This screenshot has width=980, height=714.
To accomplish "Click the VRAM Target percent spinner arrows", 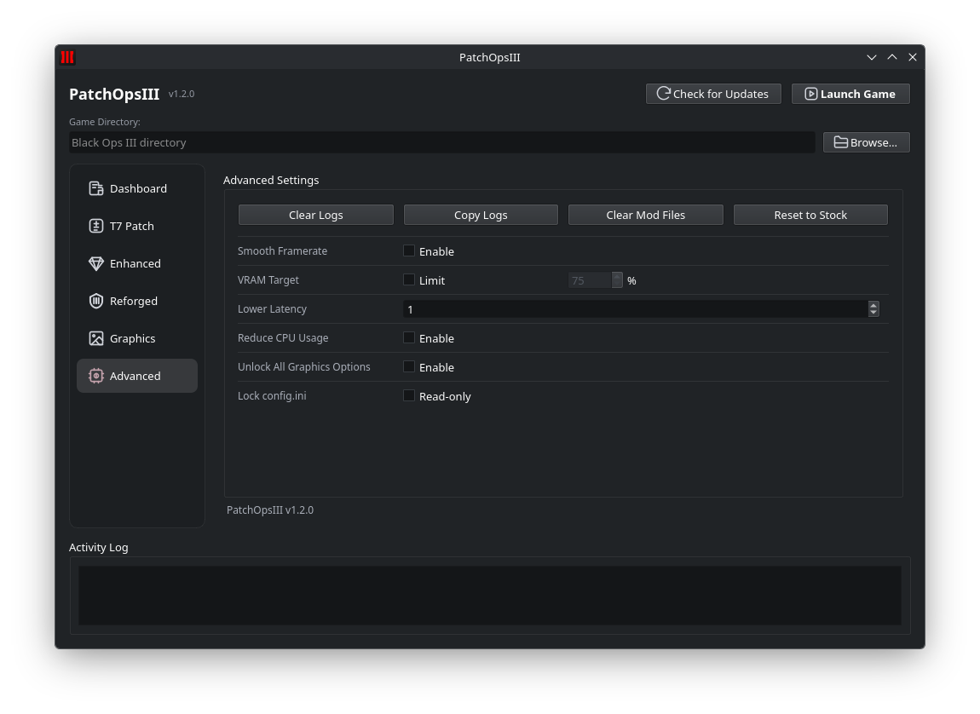I will point(617,279).
